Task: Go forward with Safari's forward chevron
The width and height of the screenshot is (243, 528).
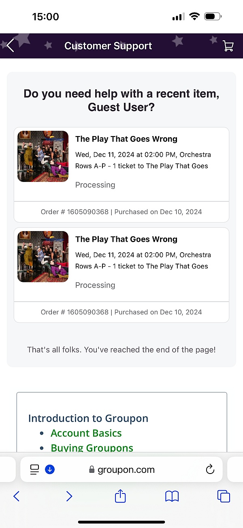Action: pyautogui.click(x=69, y=496)
